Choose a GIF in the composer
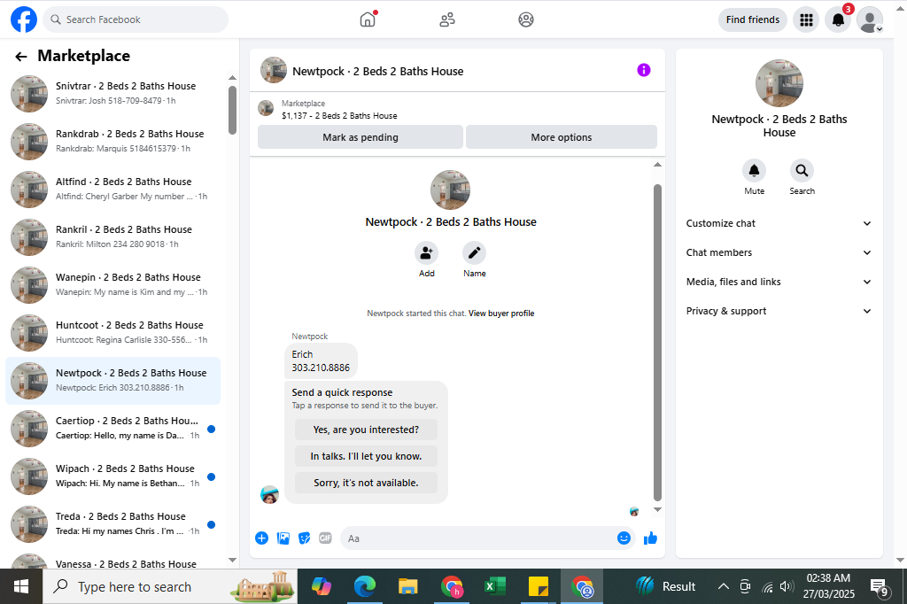907x604 pixels. pos(326,538)
